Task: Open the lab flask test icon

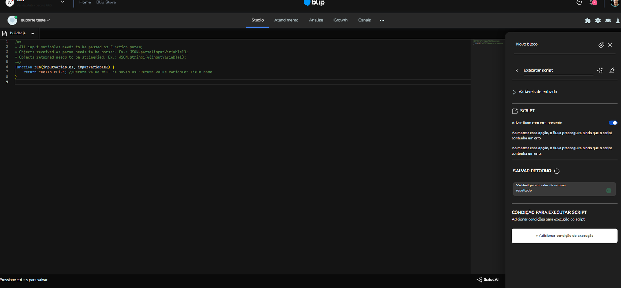Action: click(618, 21)
